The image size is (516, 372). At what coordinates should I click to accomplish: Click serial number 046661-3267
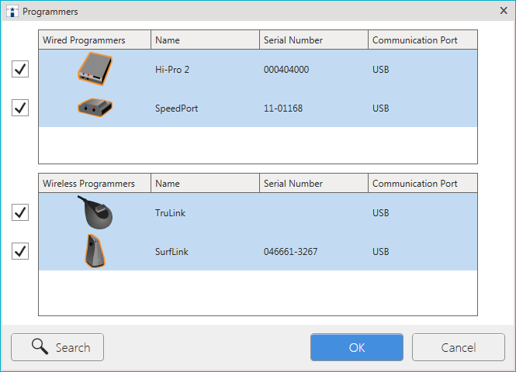click(290, 252)
